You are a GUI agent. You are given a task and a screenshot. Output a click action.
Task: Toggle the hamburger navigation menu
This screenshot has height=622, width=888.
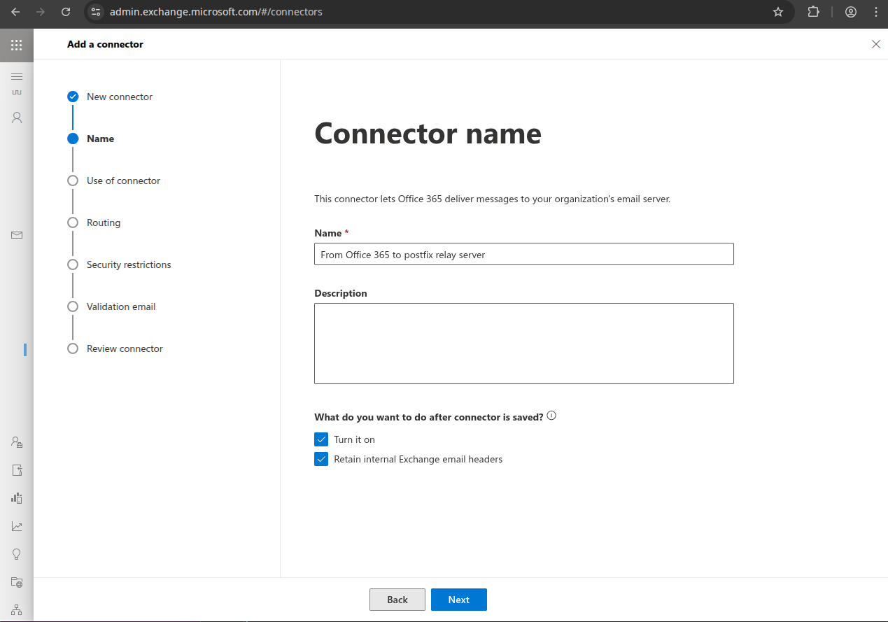click(x=17, y=76)
